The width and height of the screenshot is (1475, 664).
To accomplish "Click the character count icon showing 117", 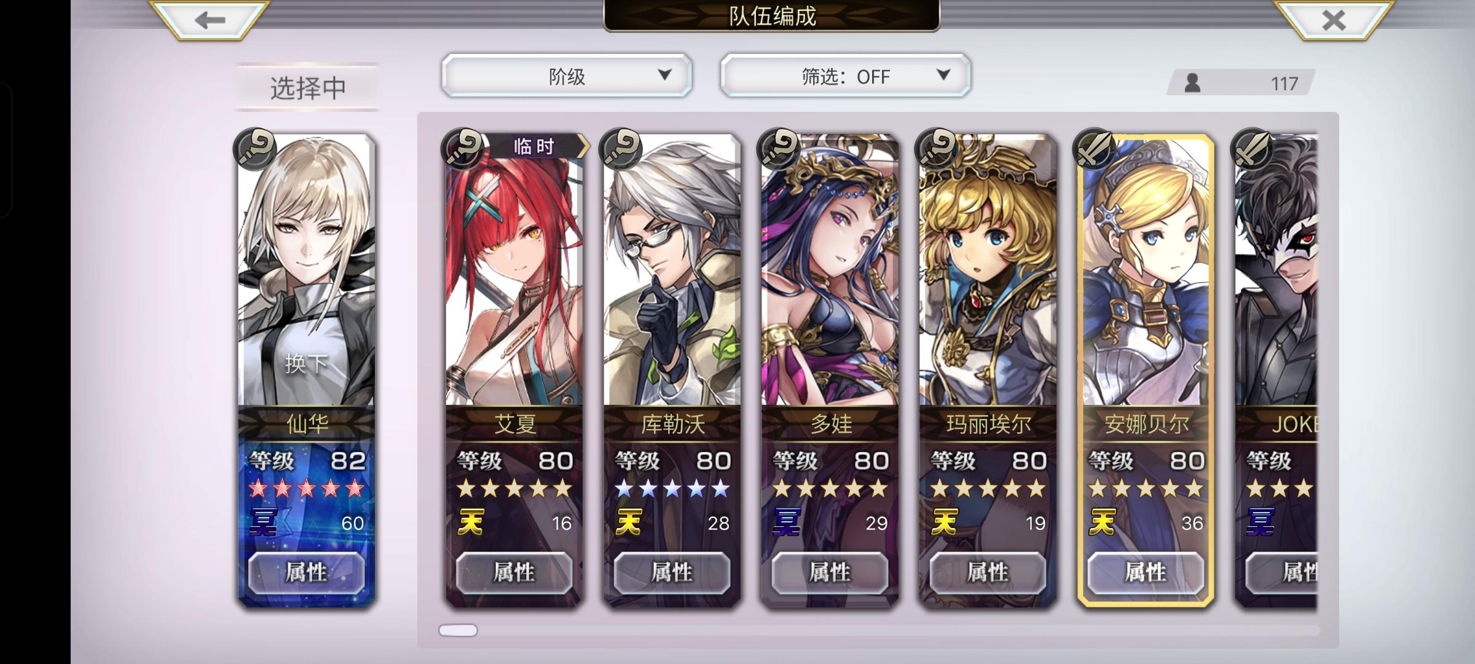I will coord(1192,82).
